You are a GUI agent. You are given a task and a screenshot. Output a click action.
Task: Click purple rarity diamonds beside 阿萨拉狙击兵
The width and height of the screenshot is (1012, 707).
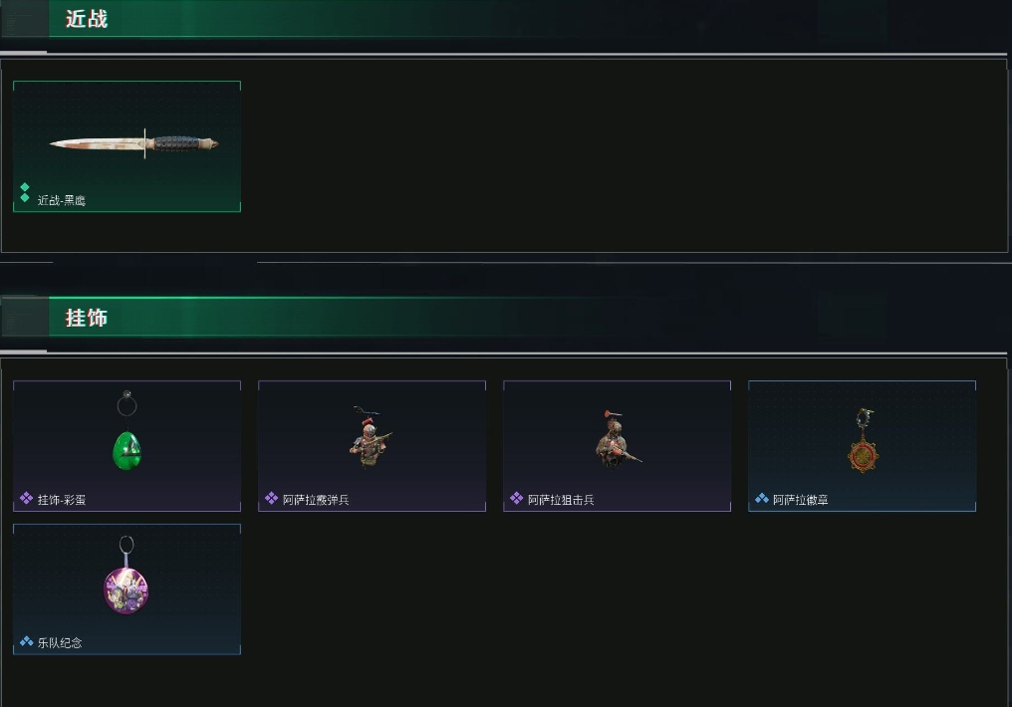[x=516, y=498]
